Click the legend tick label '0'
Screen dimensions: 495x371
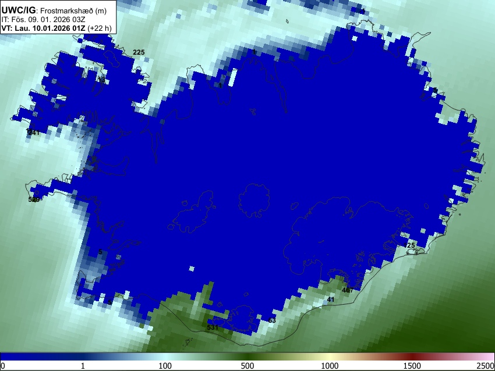[x=3, y=366]
